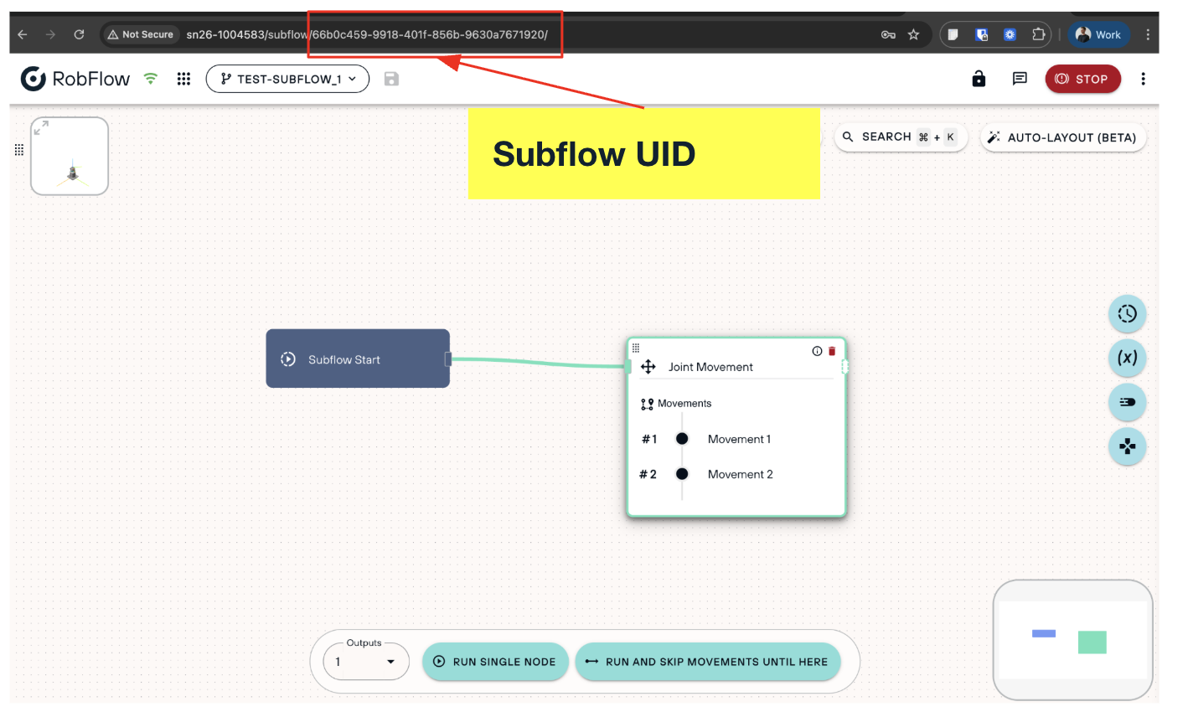Click the Joint Movement node title
1188x712 pixels.
[710, 367]
